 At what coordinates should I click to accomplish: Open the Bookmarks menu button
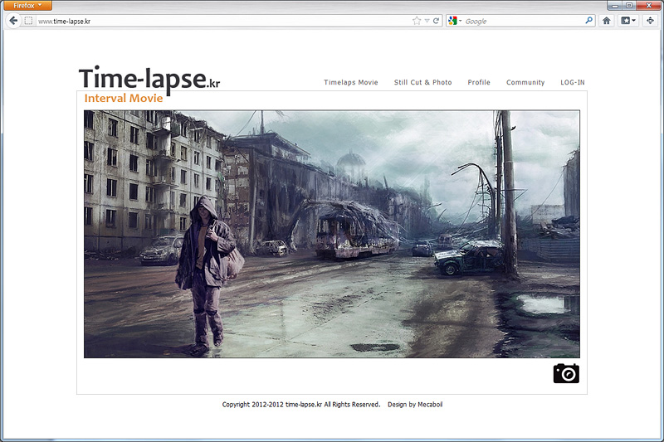(628, 21)
